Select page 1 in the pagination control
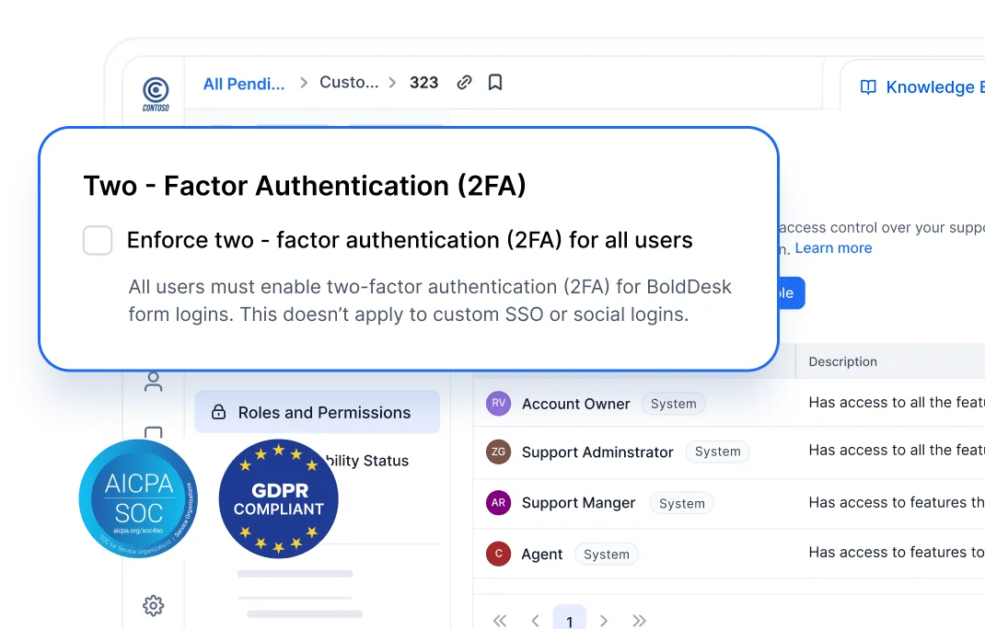Image resolution: width=985 pixels, height=629 pixels. [569, 621]
